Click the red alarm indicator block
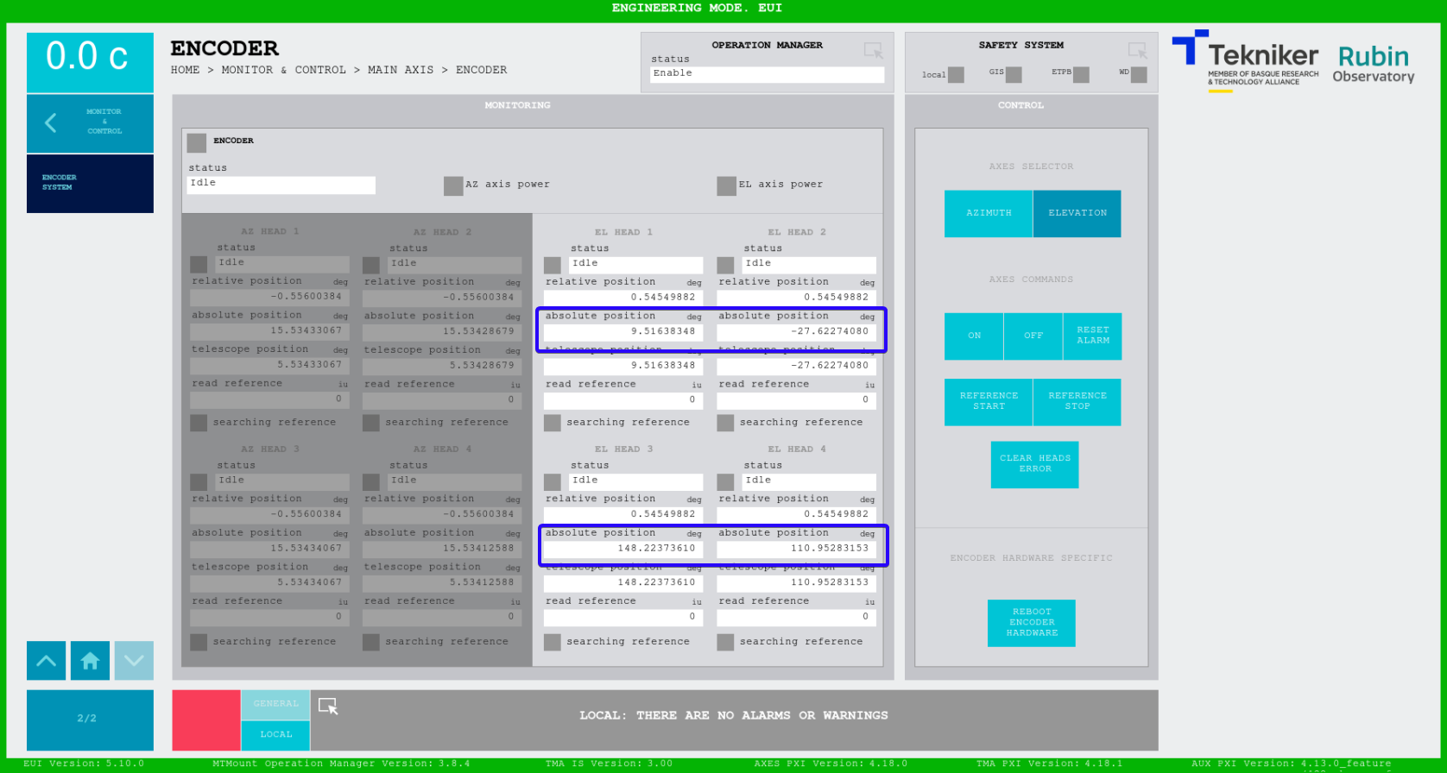Screen dimensions: 1447x773 (206, 720)
